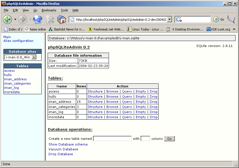The image size is (239, 168).
Task: Open the Alias configuration link
Action: [x=18, y=41]
